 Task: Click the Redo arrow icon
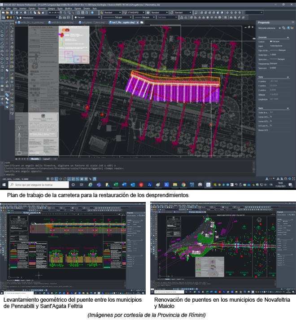pyautogui.click(x=56, y=13)
